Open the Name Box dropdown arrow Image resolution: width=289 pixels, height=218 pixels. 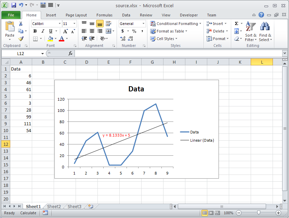pos(43,54)
